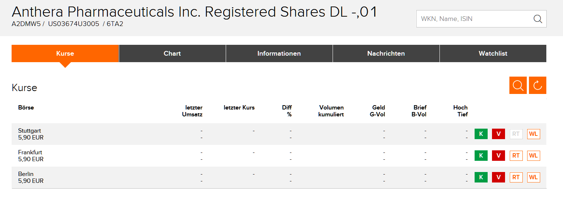Viewport: 563px width, 202px height.
Task: Click WL button in Berlin row
Action: 533,177
